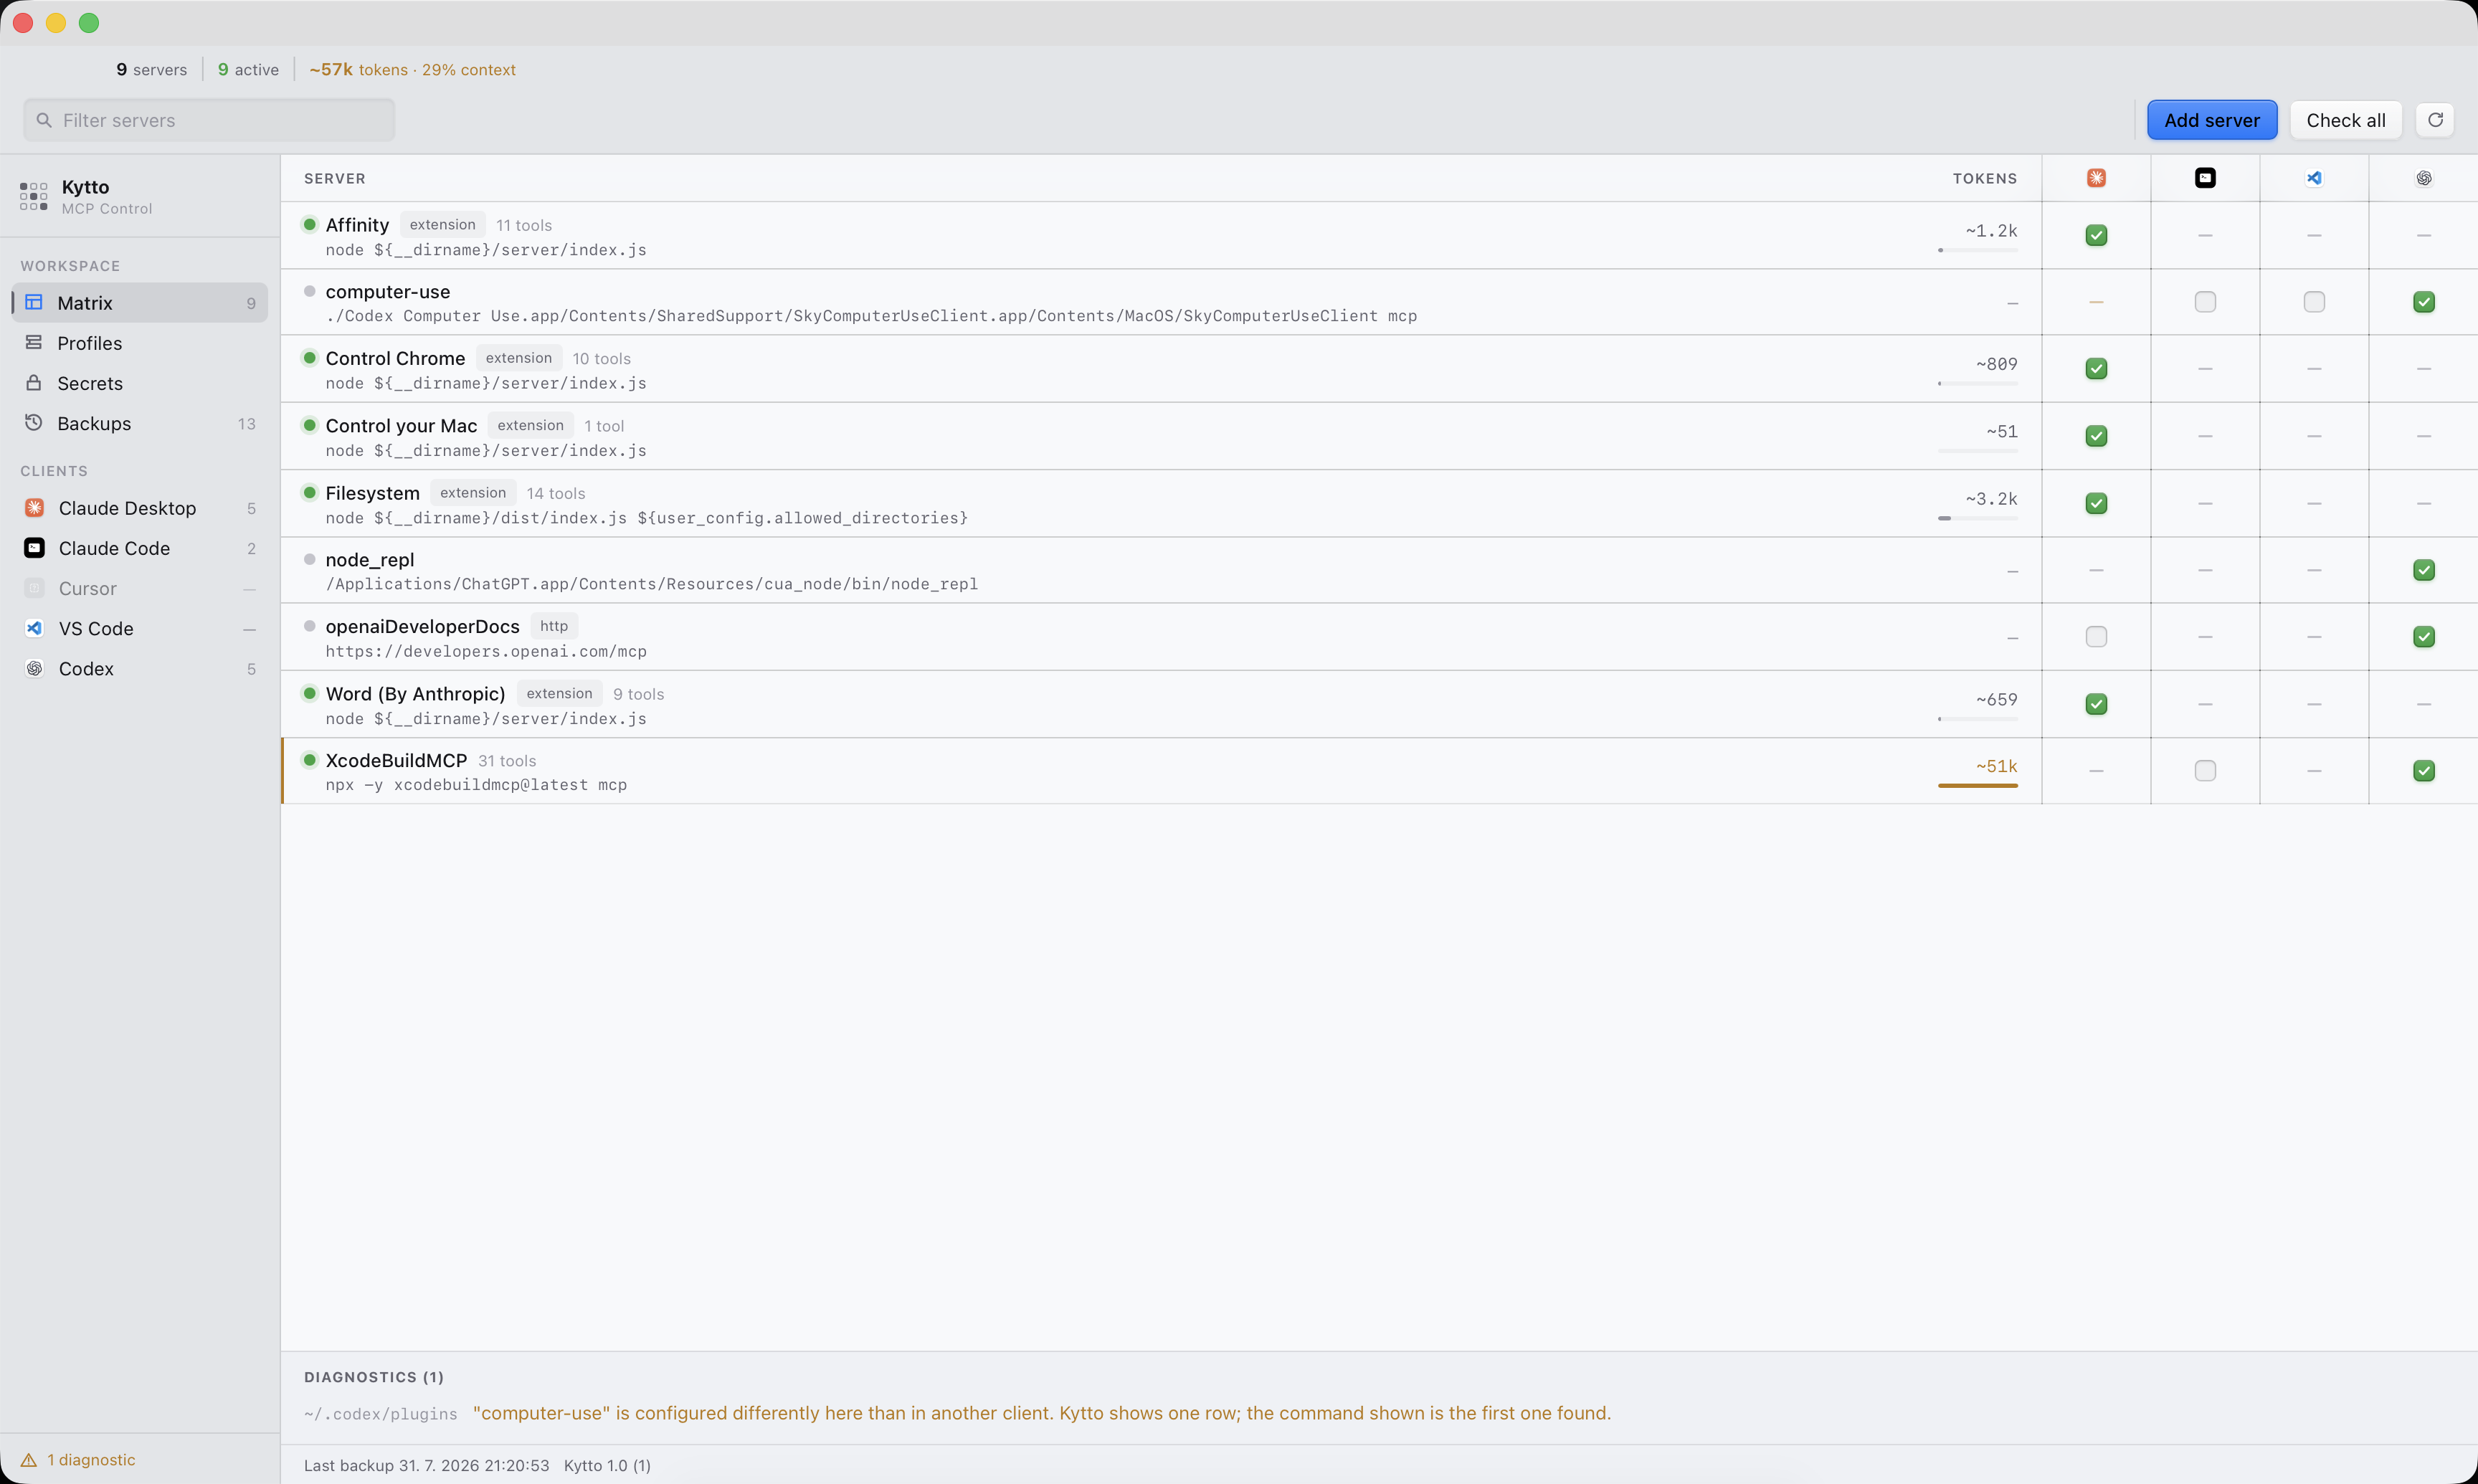Click the gray status dot for computer-use

pyautogui.click(x=310, y=291)
